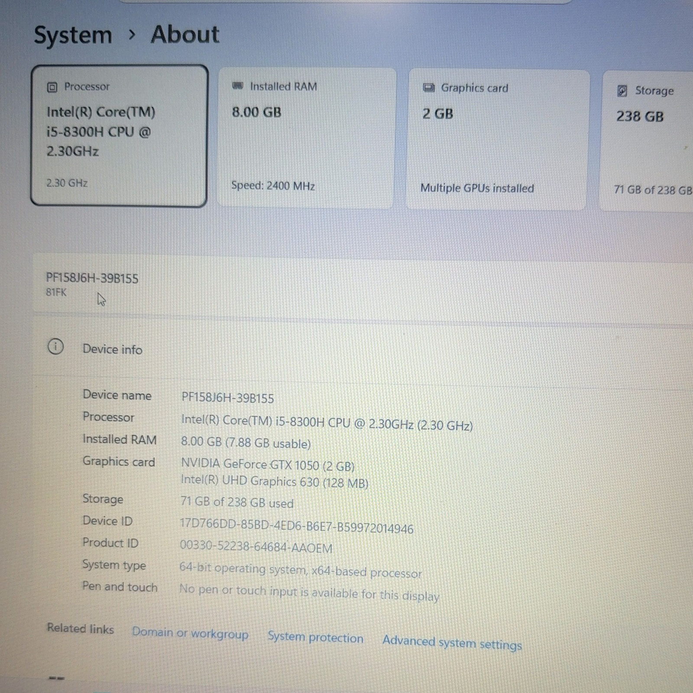The height and width of the screenshot is (693, 693).
Task: Click the System type row label
Action: [x=114, y=565]
